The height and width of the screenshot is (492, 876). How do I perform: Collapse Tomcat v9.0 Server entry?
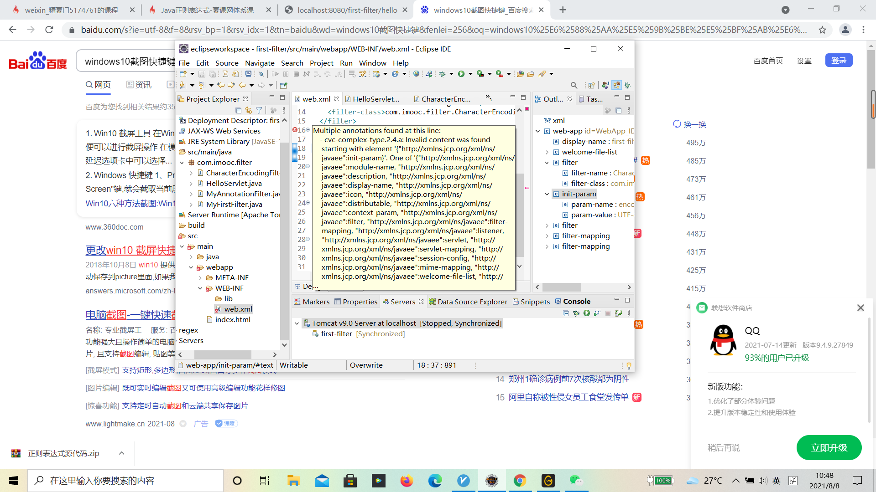297,323
